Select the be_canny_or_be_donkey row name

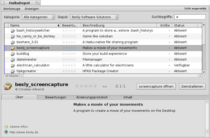point(36,36)
